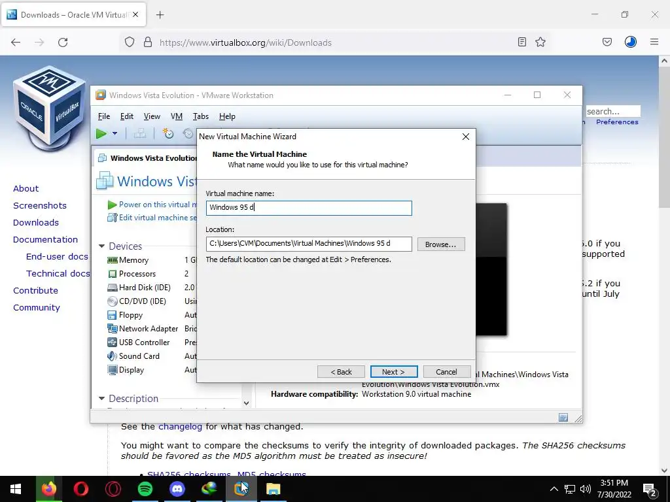The image size is (670, 502).
Task: Open Firefox from the taskbar
Action: coord(48,489)
